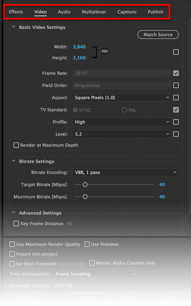
Task: Check Import into project
Action: (12, 254)
